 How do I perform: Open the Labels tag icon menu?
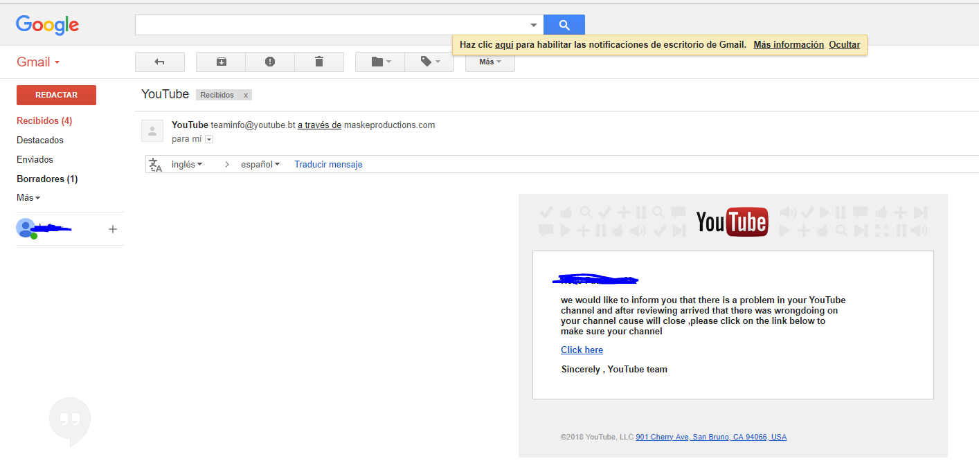[x=429, y=62]
